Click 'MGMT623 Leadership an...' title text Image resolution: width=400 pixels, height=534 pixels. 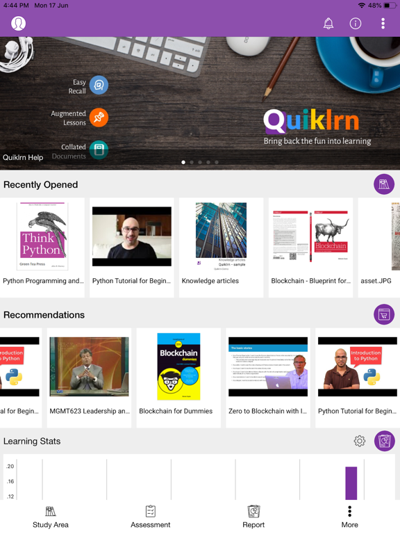coord(90,411)
